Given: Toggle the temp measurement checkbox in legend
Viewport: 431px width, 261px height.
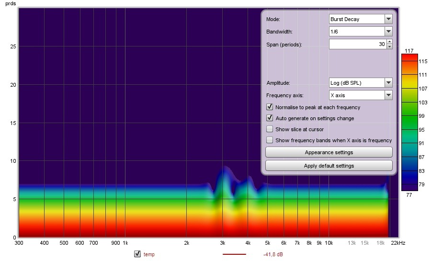Looking at the screenshot, I should (x=137, y=254).
